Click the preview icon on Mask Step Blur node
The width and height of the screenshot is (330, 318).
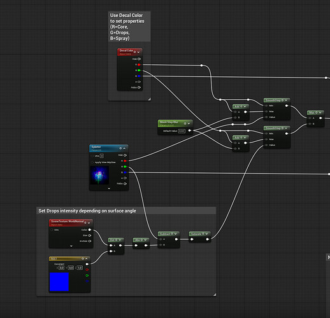click(x=185, y=123)
